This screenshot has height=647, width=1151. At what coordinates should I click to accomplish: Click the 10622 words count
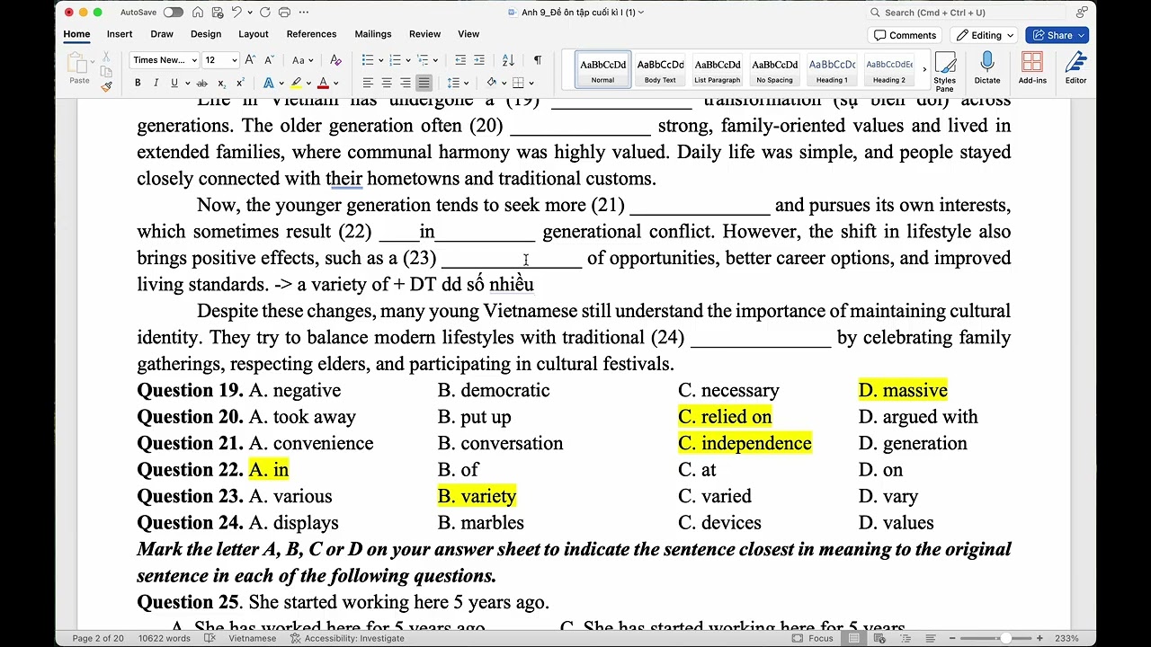(165, 638)
